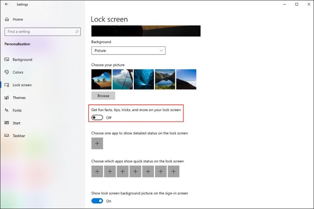Image resolution: width=314 pixels, height=209 pixels.
Task: Go to Start settings page
Action: (16, 123)
